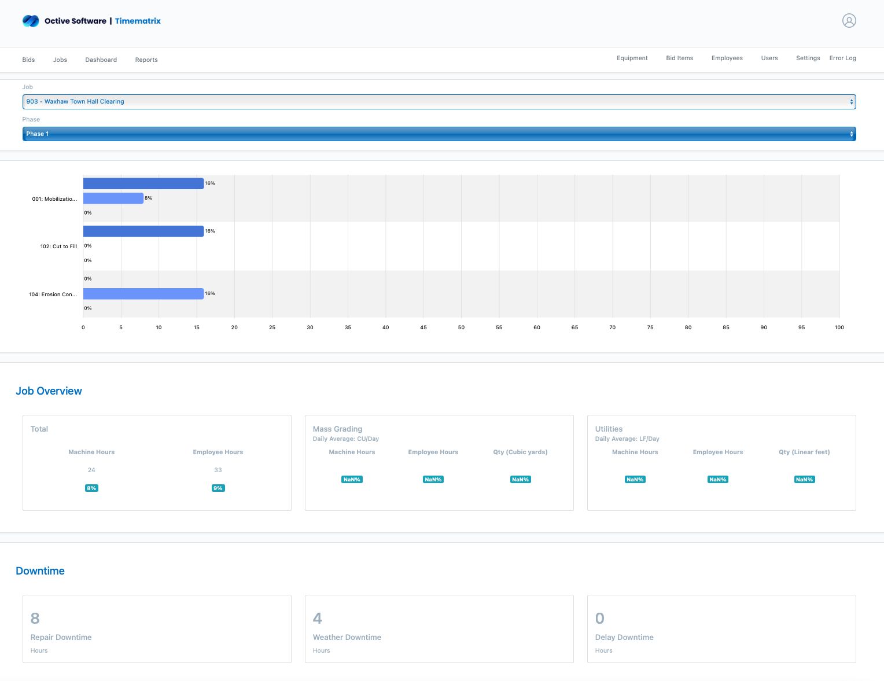The width and height of the screenshot is (884, 681).
Task: Open the Jobs menu item
Action: pos(60,60)
